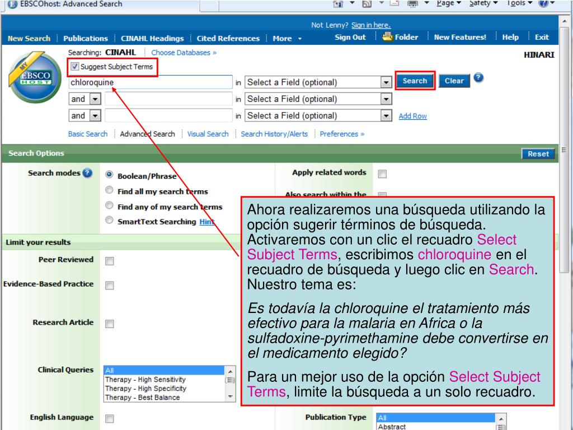Viewport: 573px width, 430px height.
Task: Click the chloroquine search input field
Action: click(150, 82)
